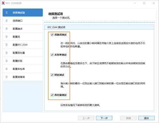Click the 没有丢包情况下能够转发的最大速率 description
This screenshot has width=159, height=123.
tap(80, 105)
